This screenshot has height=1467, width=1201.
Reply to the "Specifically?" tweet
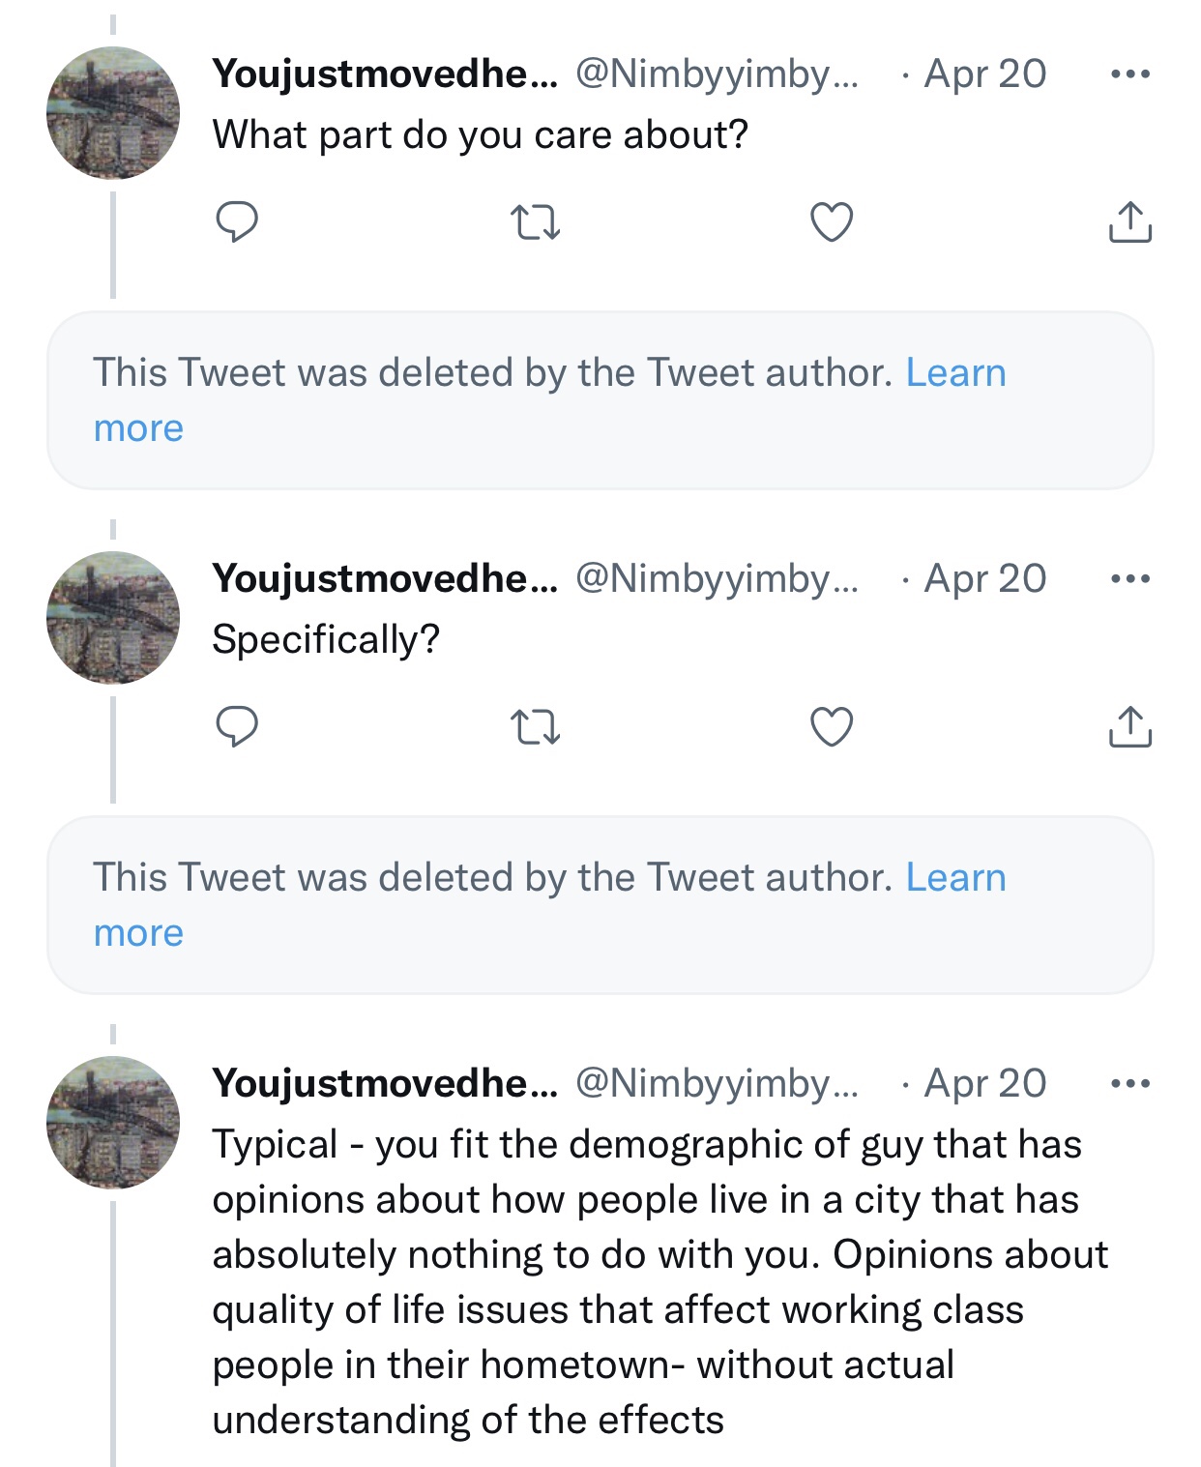(237, 727)
